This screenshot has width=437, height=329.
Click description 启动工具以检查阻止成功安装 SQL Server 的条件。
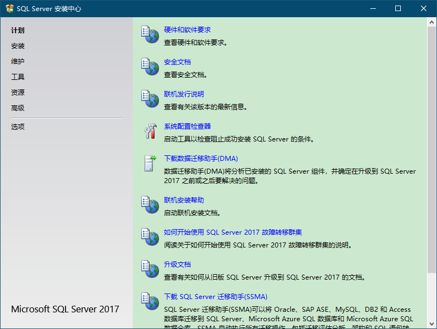(x=239, y=139)
